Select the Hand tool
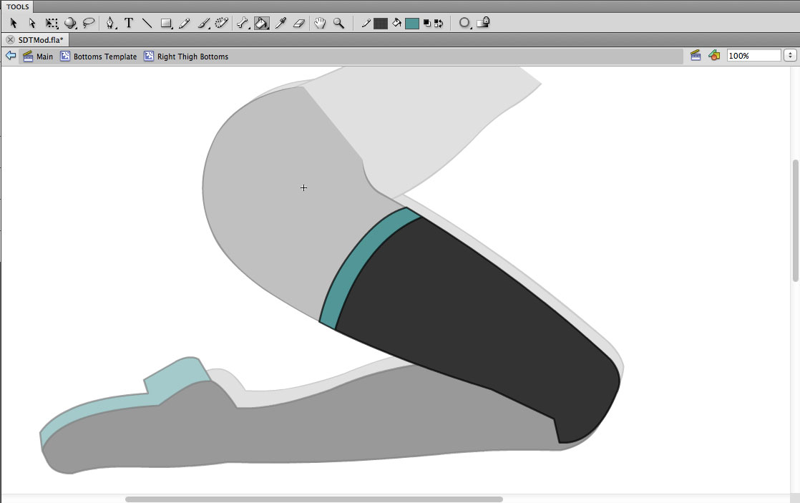 (320, 23)
